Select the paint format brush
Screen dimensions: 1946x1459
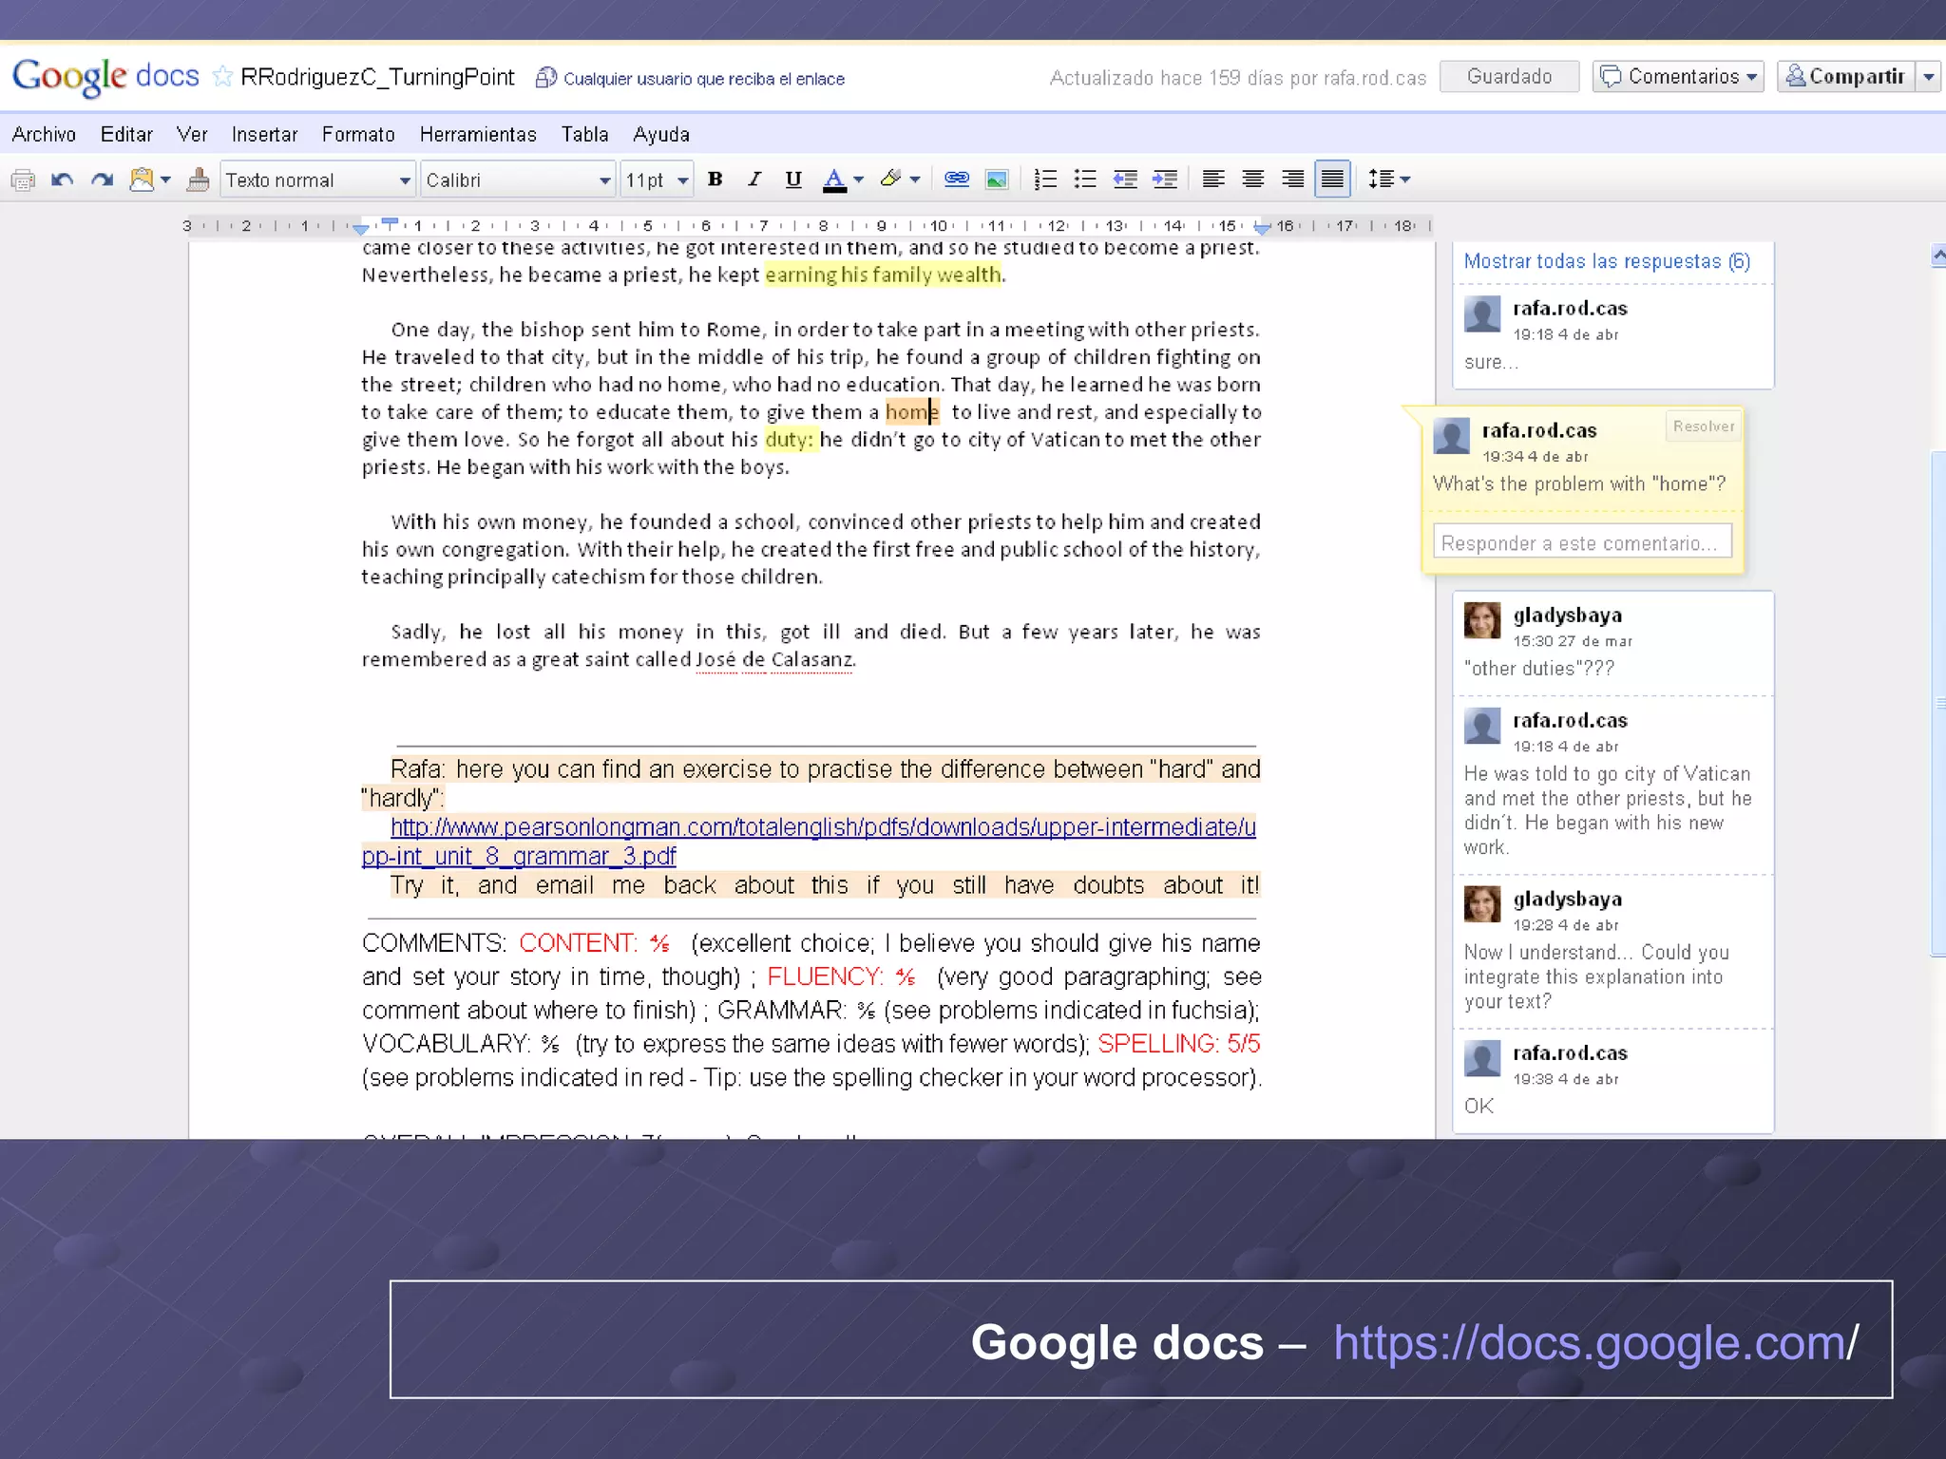198,180
